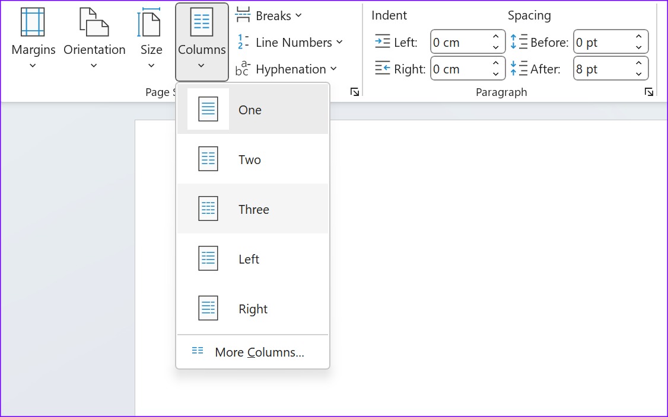Click the Indent heading label
This screenshot has width=668, height=417.
(389, 15)
